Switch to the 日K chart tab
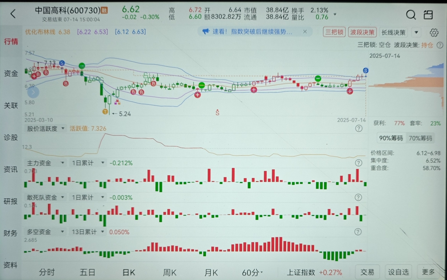 (x=129, y=272)
